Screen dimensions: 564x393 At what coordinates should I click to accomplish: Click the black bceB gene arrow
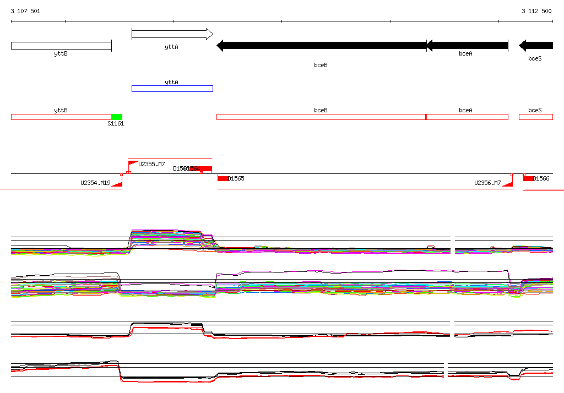[322, 46]
